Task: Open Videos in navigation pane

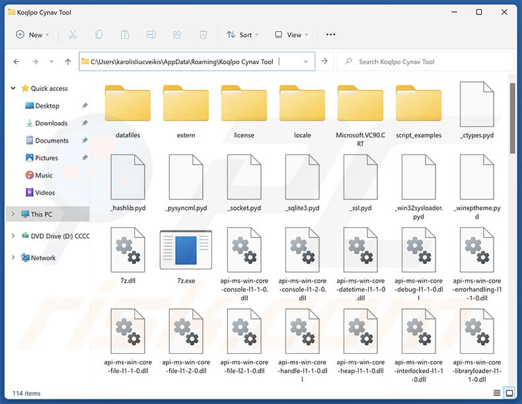Action: [40, 192]
